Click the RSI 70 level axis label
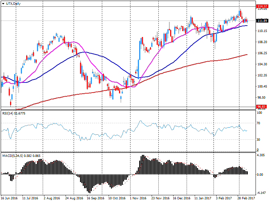Image resolution: width=269 pixels, height=202 pixels. click(x=259, y=124)
